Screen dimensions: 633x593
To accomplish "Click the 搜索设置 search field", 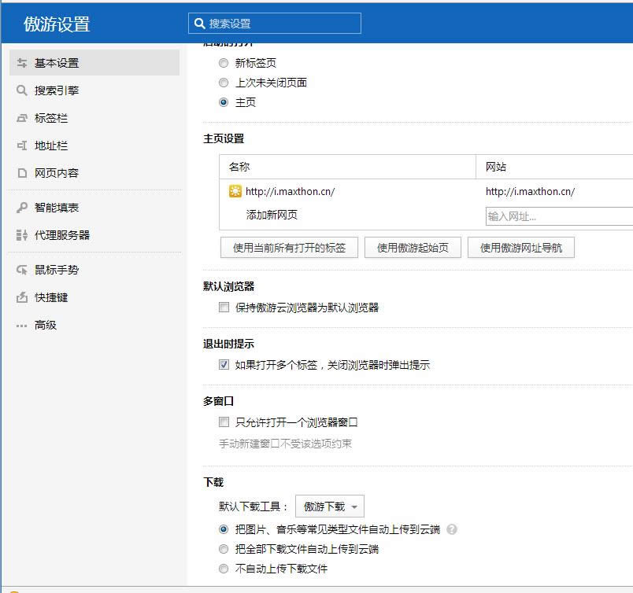I will [x=275, y=24].
